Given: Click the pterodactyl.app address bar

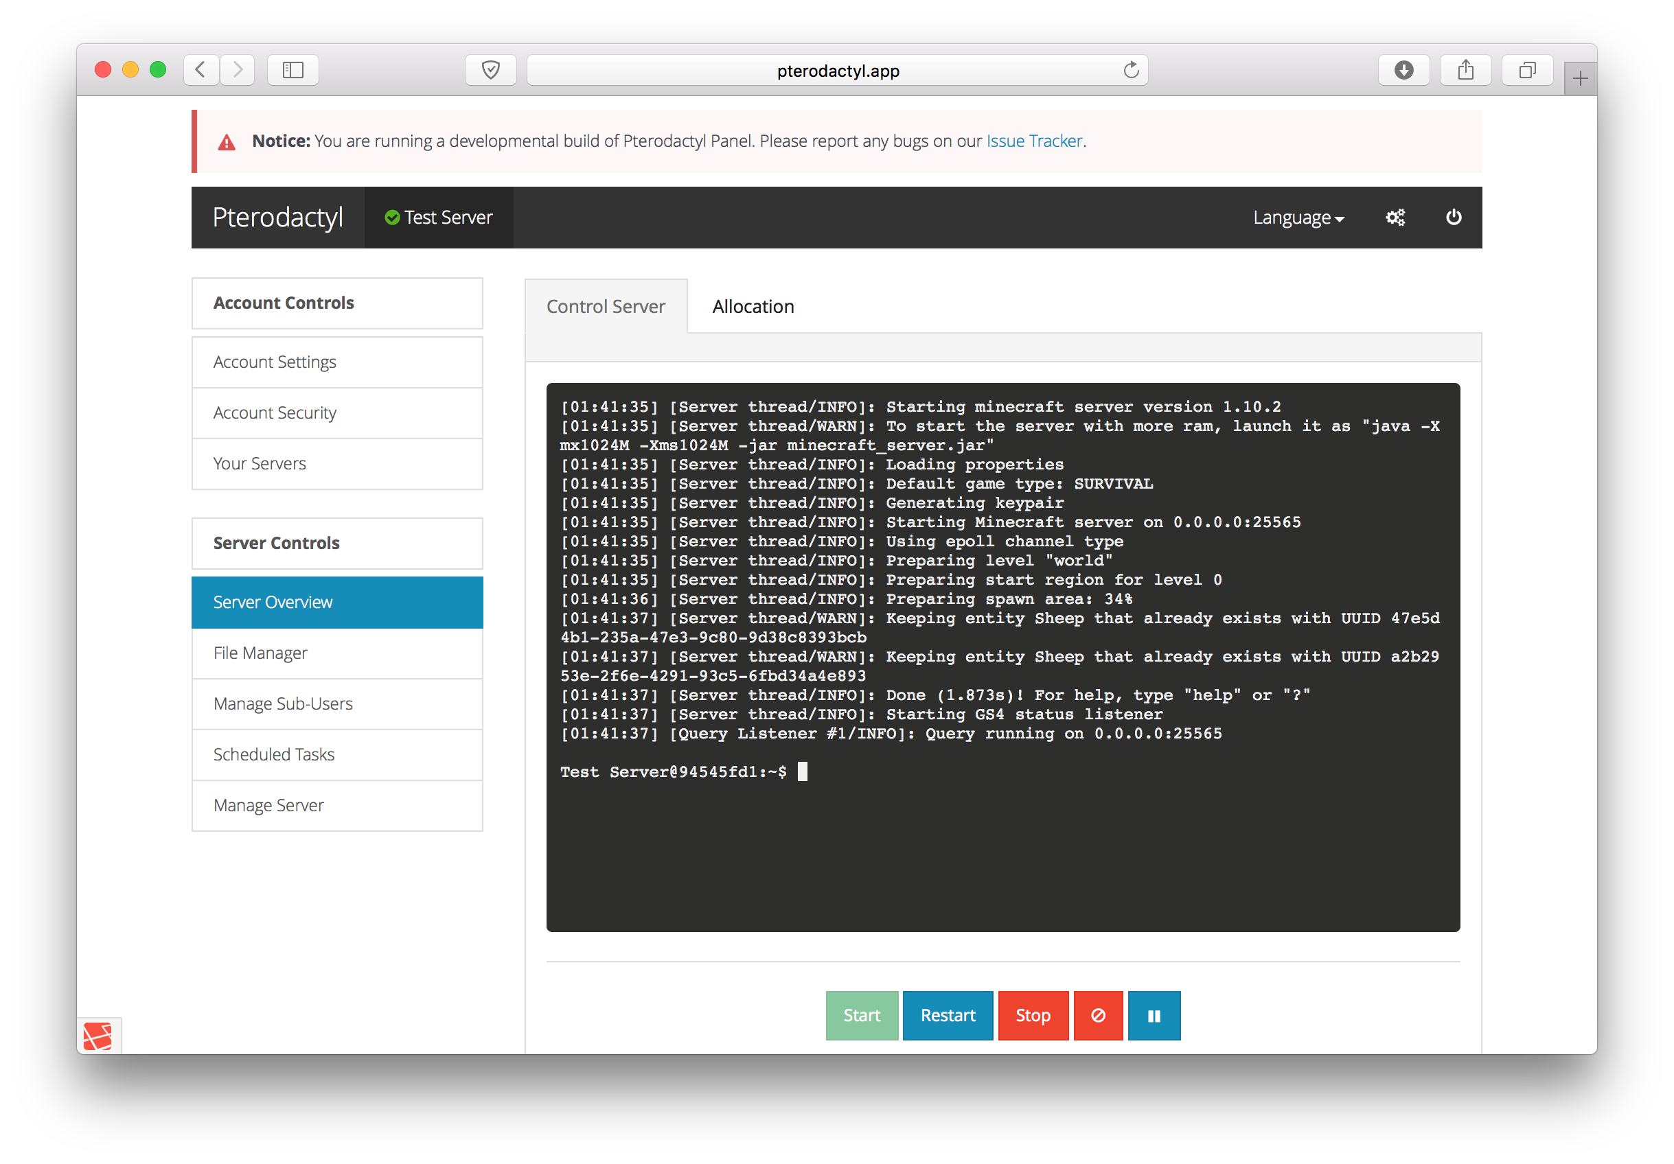Looking at the screenshot, I should coord(837,70).
